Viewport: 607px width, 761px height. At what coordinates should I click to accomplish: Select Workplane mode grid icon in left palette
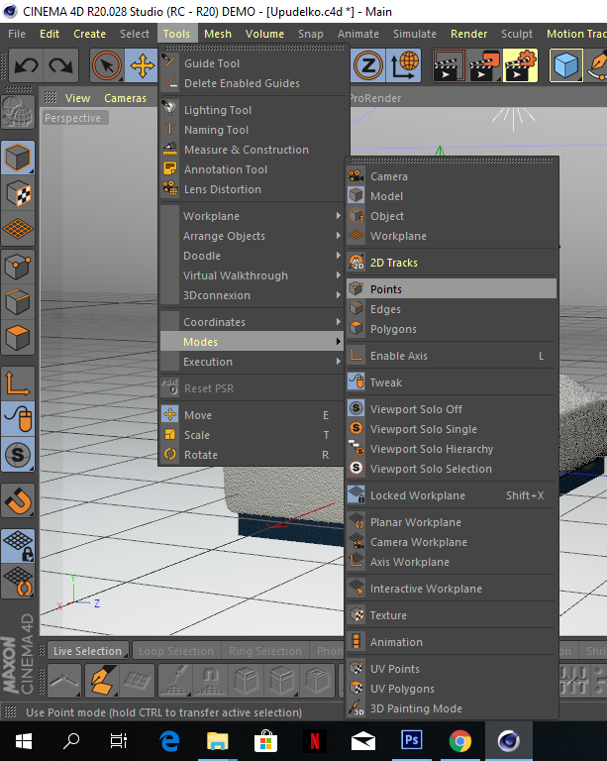tap(18, 229)
